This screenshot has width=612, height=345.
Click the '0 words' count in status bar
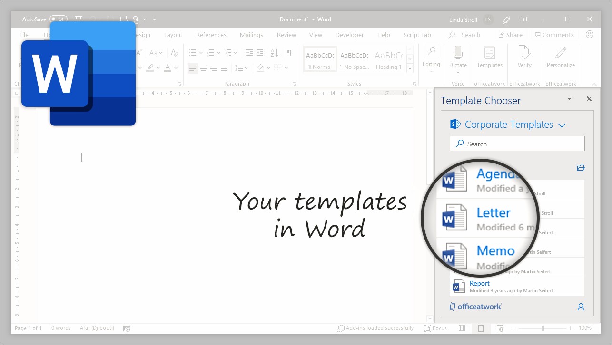(61, 328)
